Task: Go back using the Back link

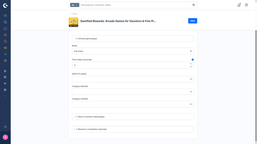Action: [74, 14]
